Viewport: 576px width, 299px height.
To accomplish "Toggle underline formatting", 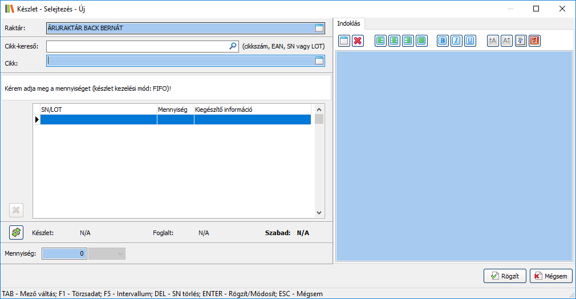I will tap(470, 41).
